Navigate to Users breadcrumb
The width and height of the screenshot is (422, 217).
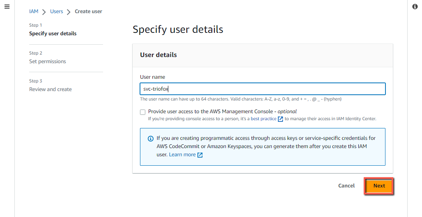tap(57, 11)
